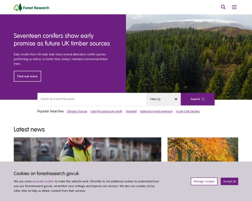Click the Popular Searches label
Screen dimensions: 252x201
[x=50, y=111]
